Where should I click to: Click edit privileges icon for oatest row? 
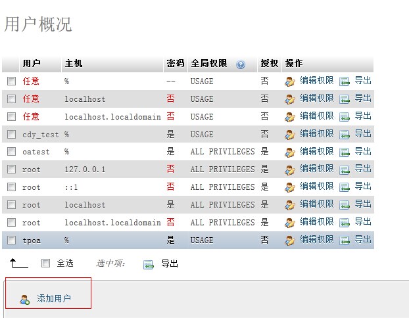(x=289, y=152)
